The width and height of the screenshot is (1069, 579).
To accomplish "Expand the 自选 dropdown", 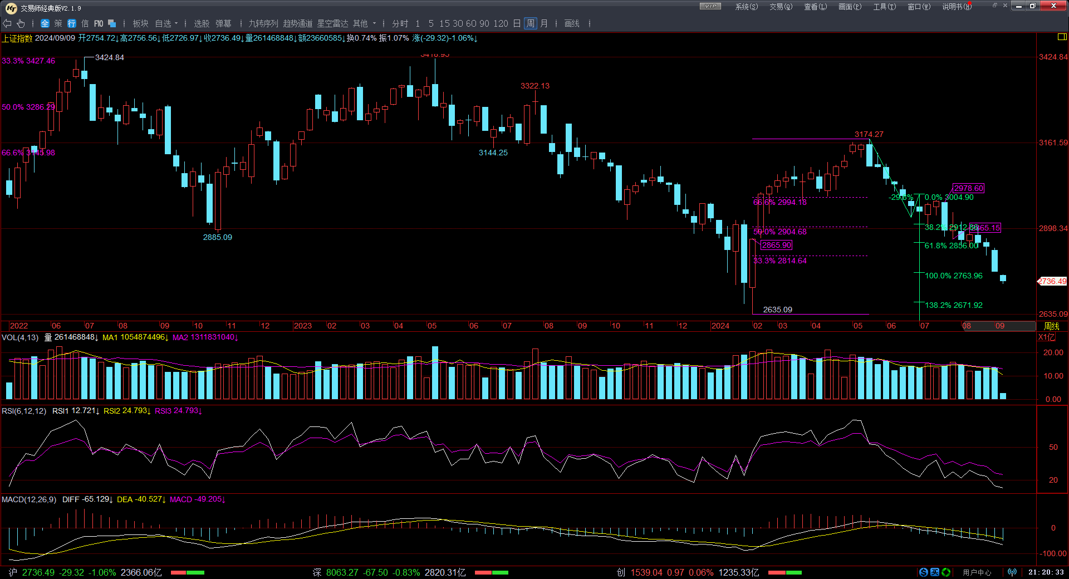I will click(166, 23).
